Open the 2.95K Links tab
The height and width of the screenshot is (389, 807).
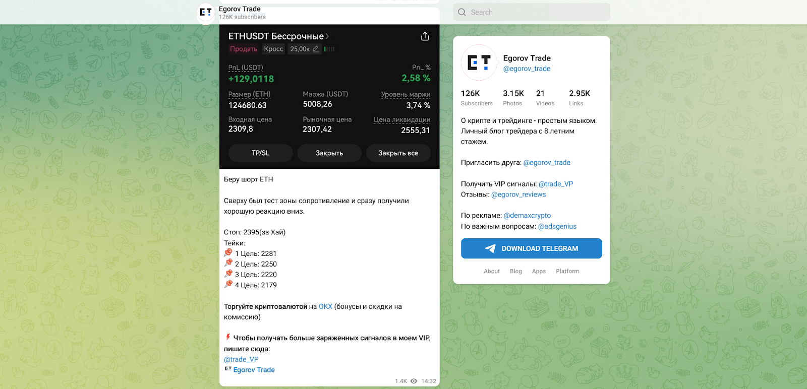[580, 98]
